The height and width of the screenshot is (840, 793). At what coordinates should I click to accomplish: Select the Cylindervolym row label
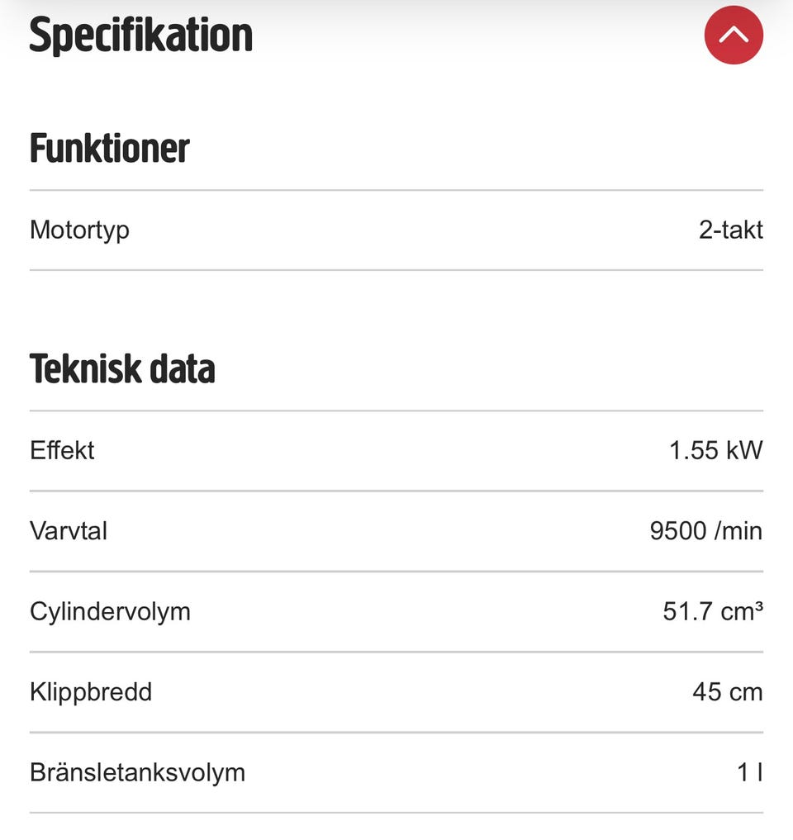pos(110,611)
